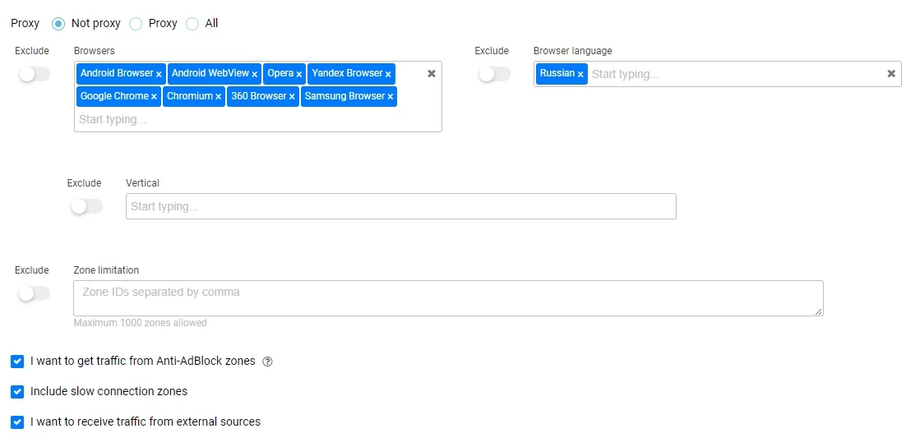
Task: Remove the Samsung Browser tag
Action: [390, 97]
